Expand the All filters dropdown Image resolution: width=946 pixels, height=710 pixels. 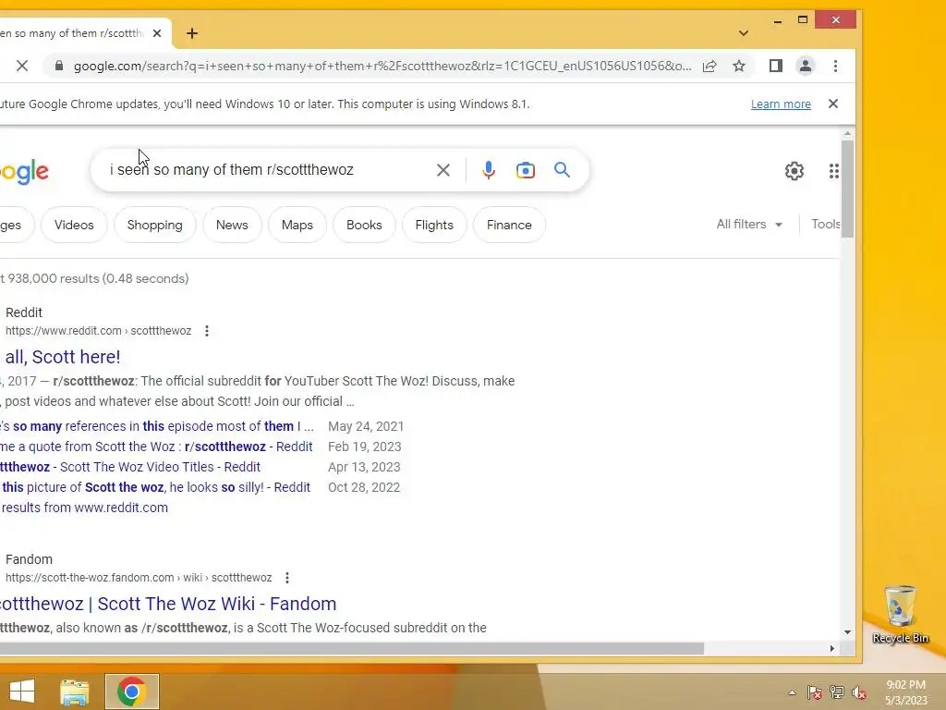[x=749, y=224]
